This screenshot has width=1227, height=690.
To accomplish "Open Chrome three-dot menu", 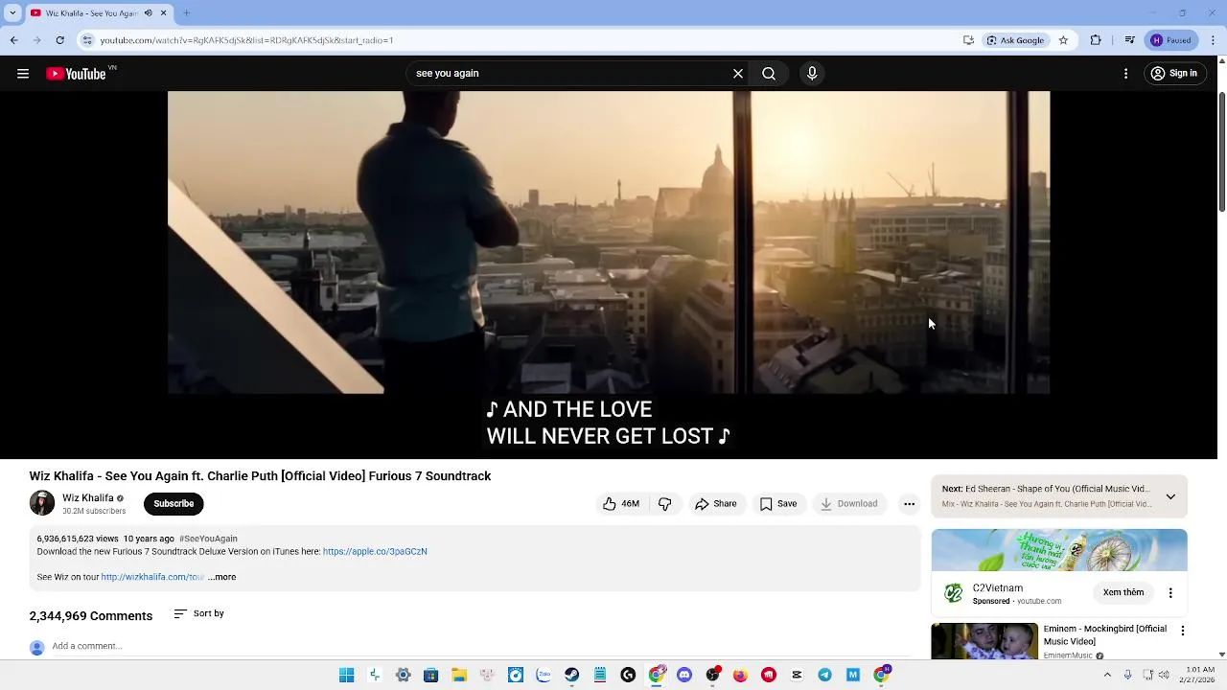I will [x=1213, y=40].
